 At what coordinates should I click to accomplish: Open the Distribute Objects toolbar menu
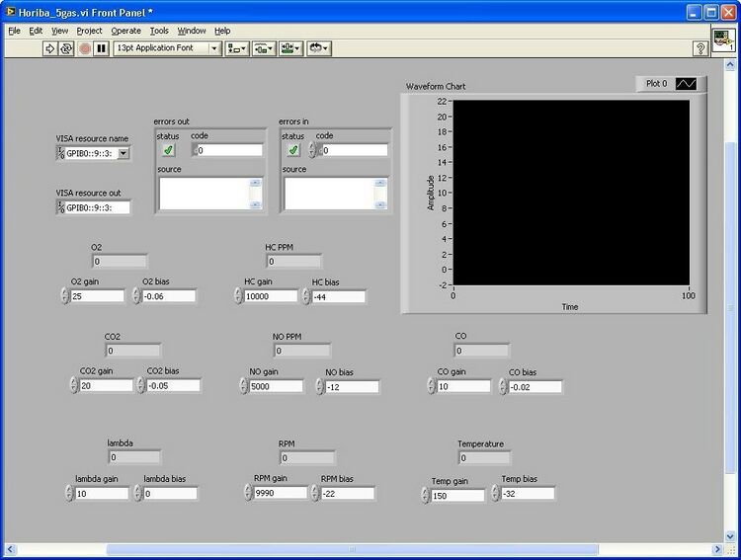pyautogui.click(x=264, y=48)
